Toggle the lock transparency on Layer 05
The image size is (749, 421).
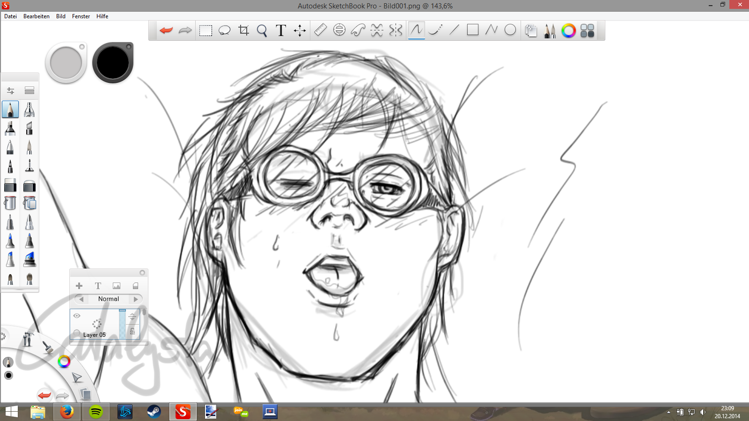(132, 332)
